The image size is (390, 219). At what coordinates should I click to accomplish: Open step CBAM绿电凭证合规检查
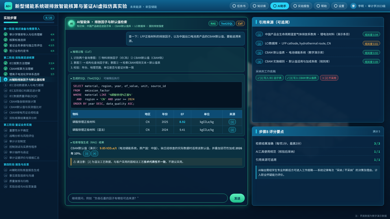click(29, 112)
